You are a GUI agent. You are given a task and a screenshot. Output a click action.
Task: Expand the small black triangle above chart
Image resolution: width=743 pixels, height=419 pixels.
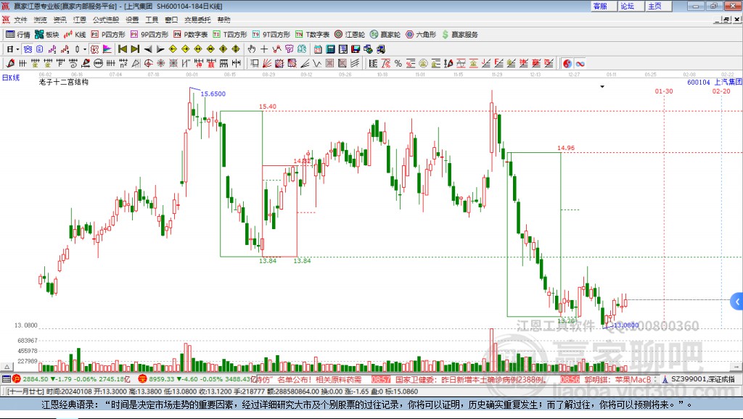click(602, 87)
